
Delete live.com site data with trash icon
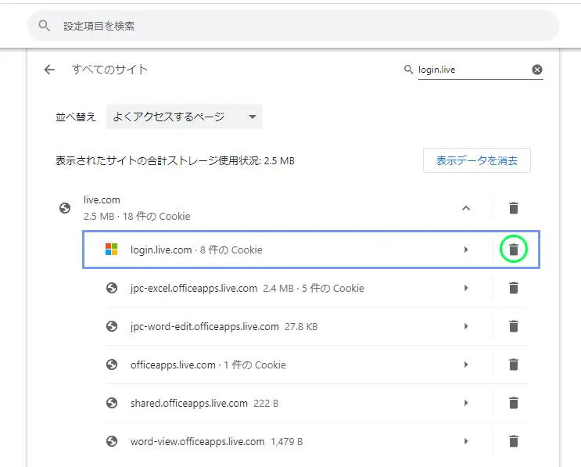pos(514,208)
